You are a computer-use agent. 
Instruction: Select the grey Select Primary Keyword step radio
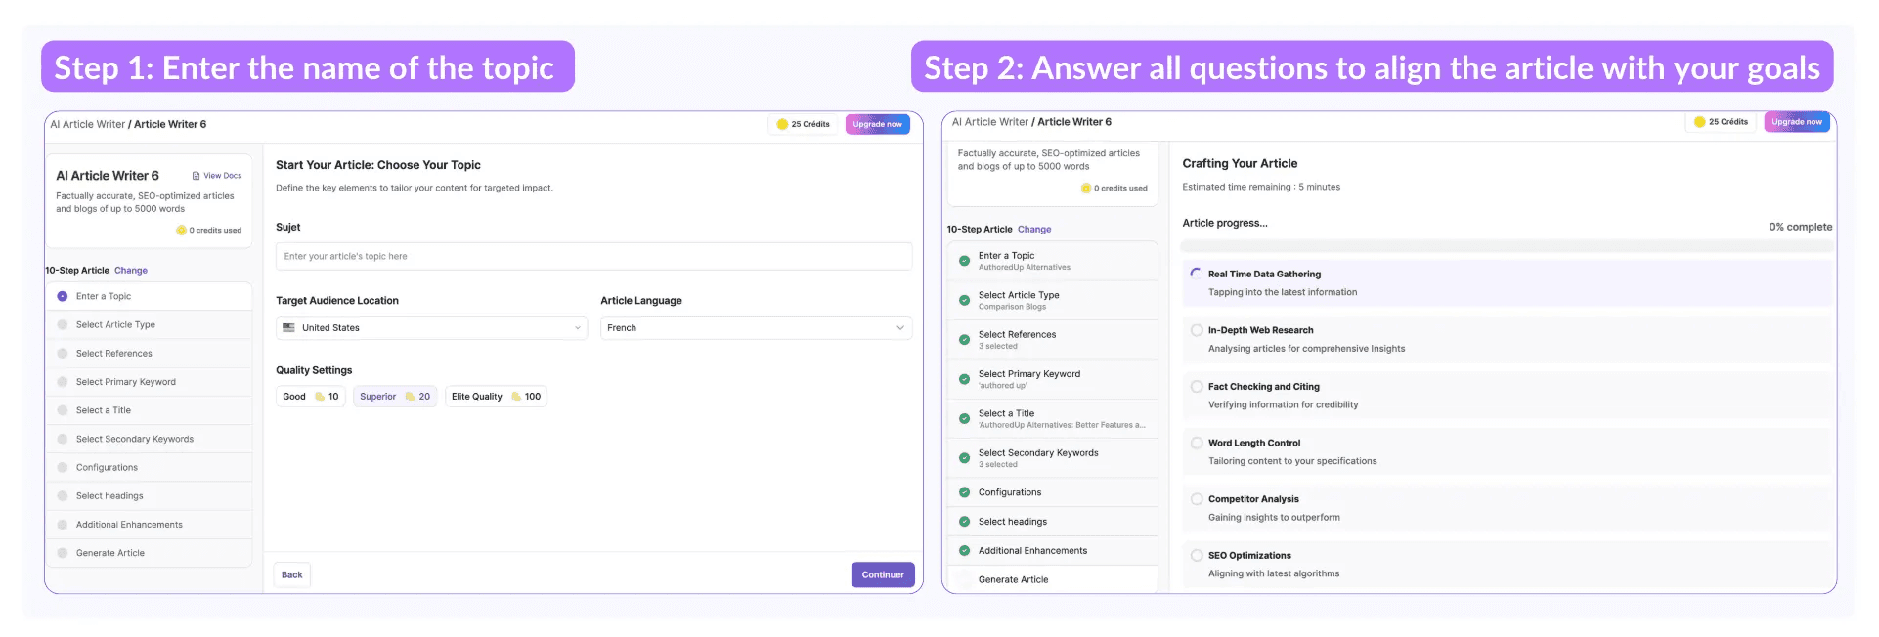[63, 382]
